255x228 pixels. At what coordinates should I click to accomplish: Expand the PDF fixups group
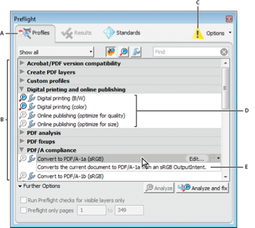[x=22, y=141]
